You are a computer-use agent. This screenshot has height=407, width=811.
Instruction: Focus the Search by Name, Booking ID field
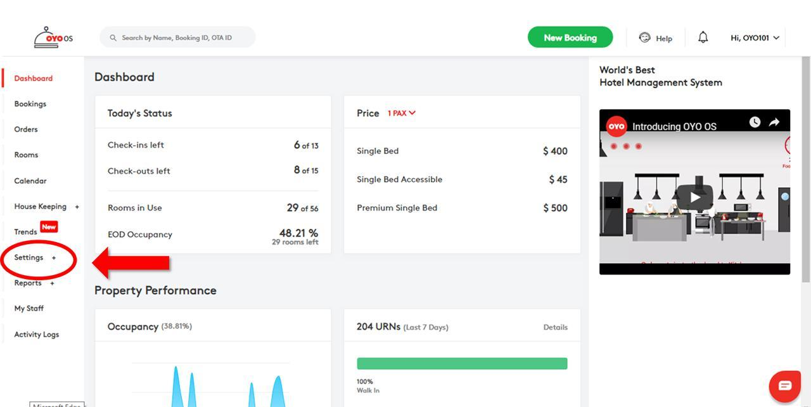(177, 37)
